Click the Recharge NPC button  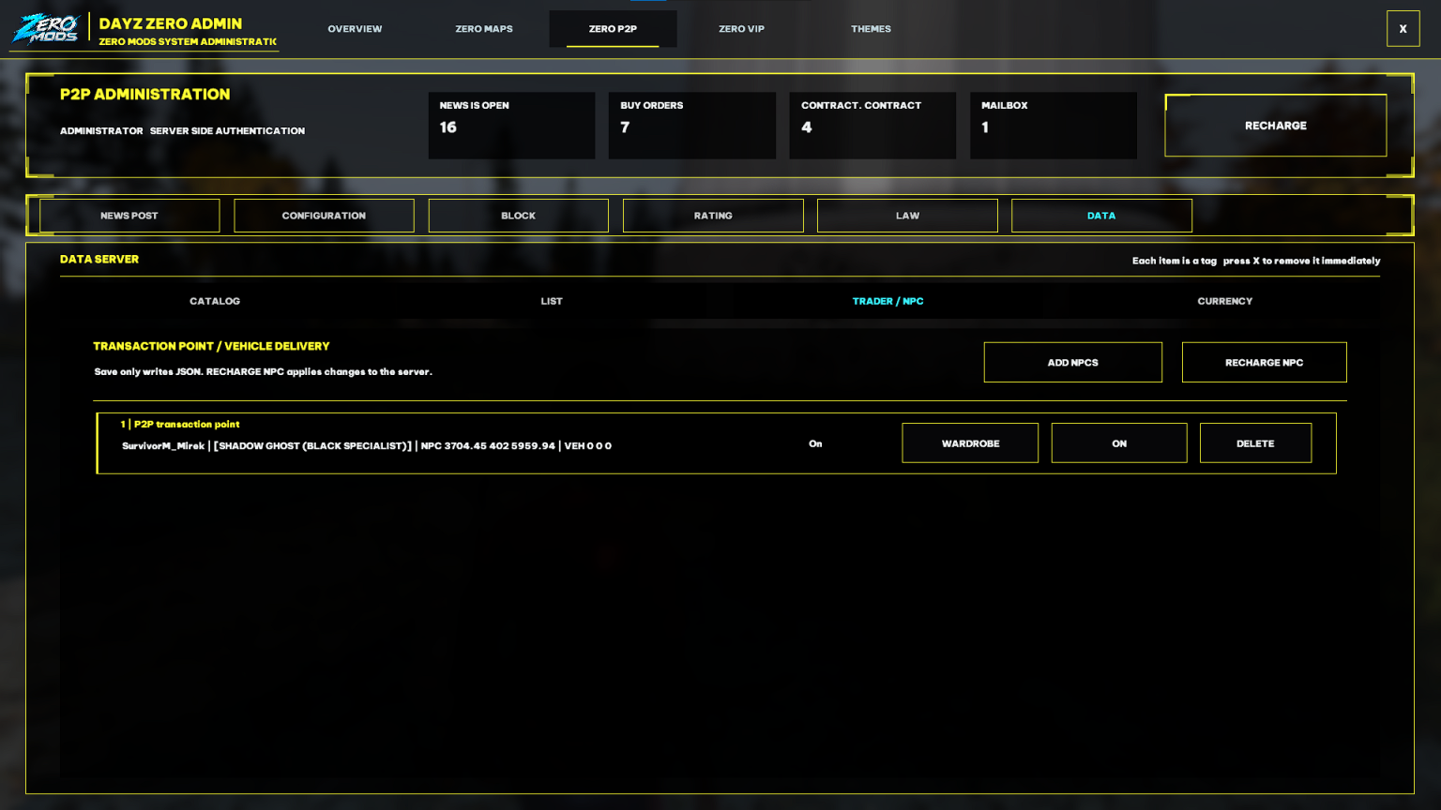(1264, 363)
